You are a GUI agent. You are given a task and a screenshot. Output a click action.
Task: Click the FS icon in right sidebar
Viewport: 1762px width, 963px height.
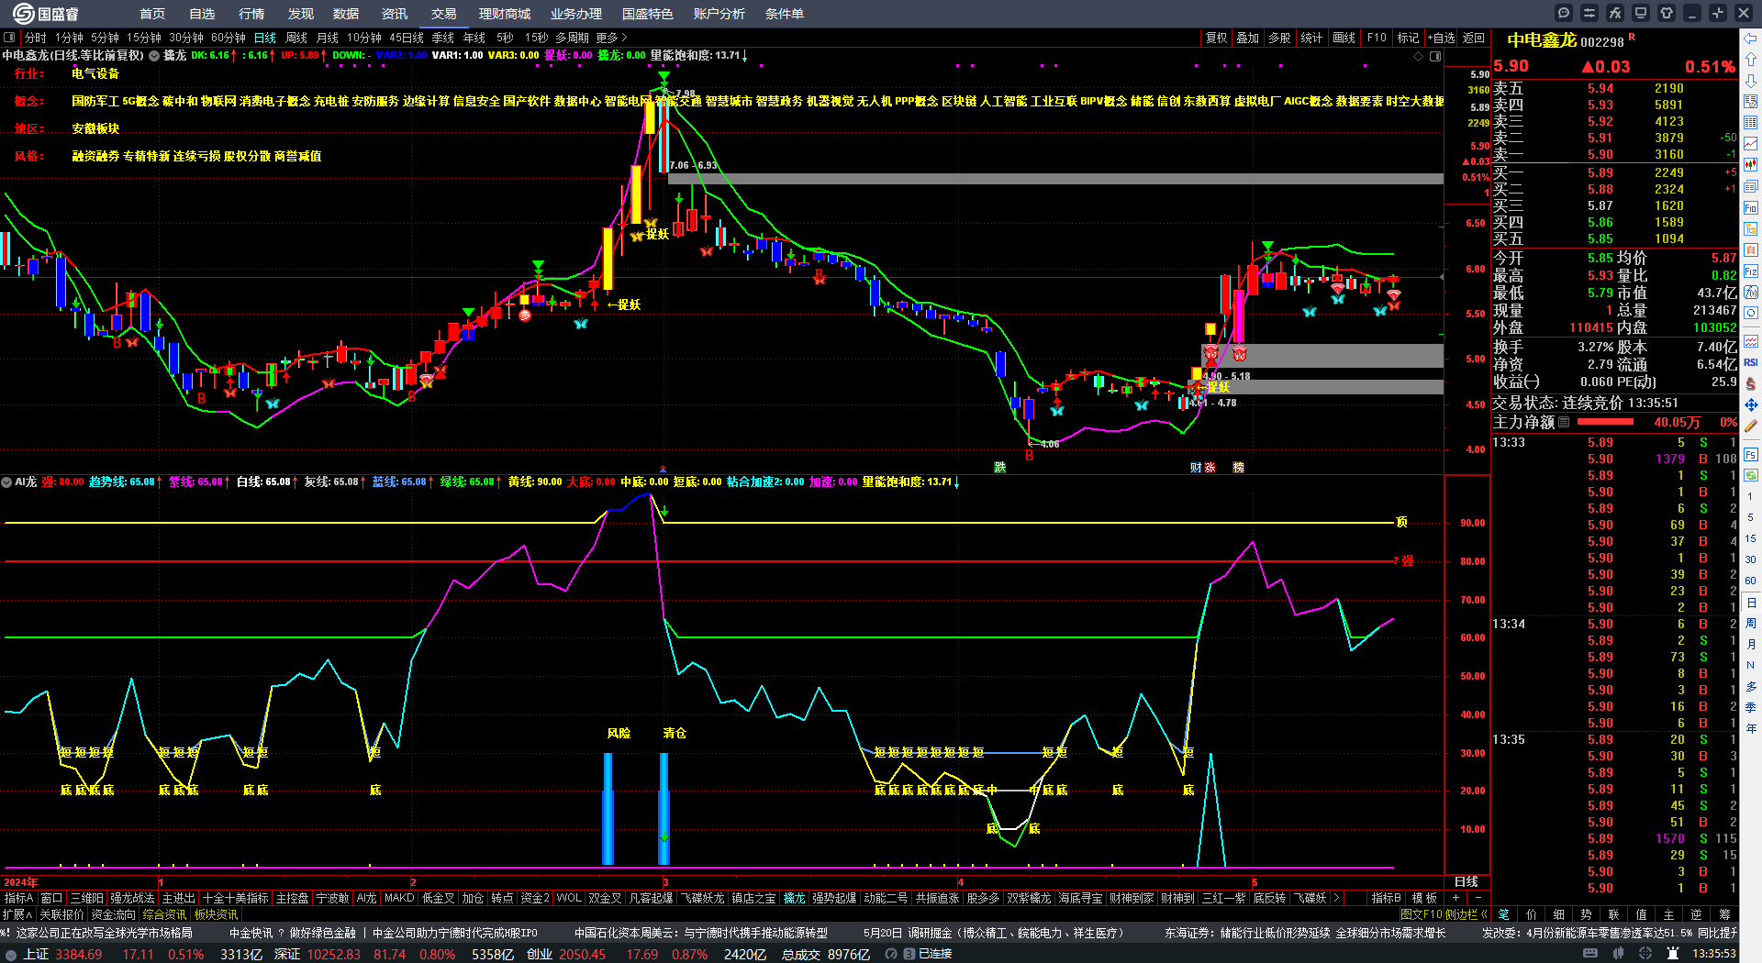click(1751, 454)
